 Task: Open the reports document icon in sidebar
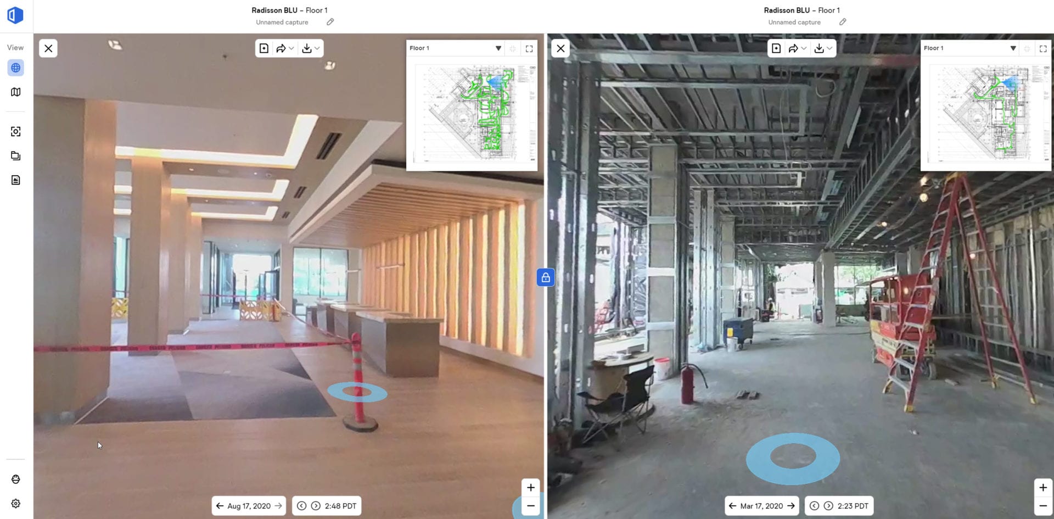click(15, 180)
